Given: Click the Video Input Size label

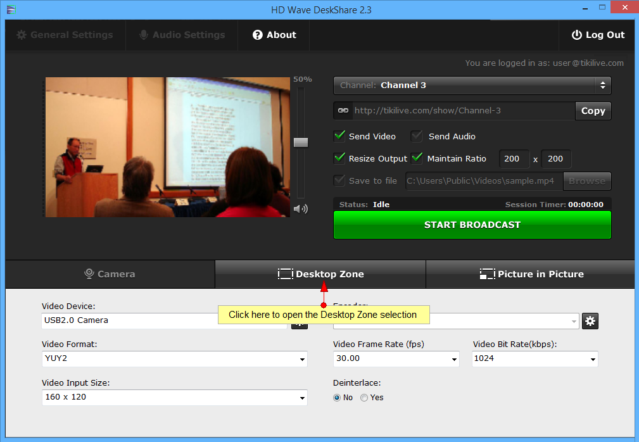Looking at the screenshot, I should [x=76, y=383].
